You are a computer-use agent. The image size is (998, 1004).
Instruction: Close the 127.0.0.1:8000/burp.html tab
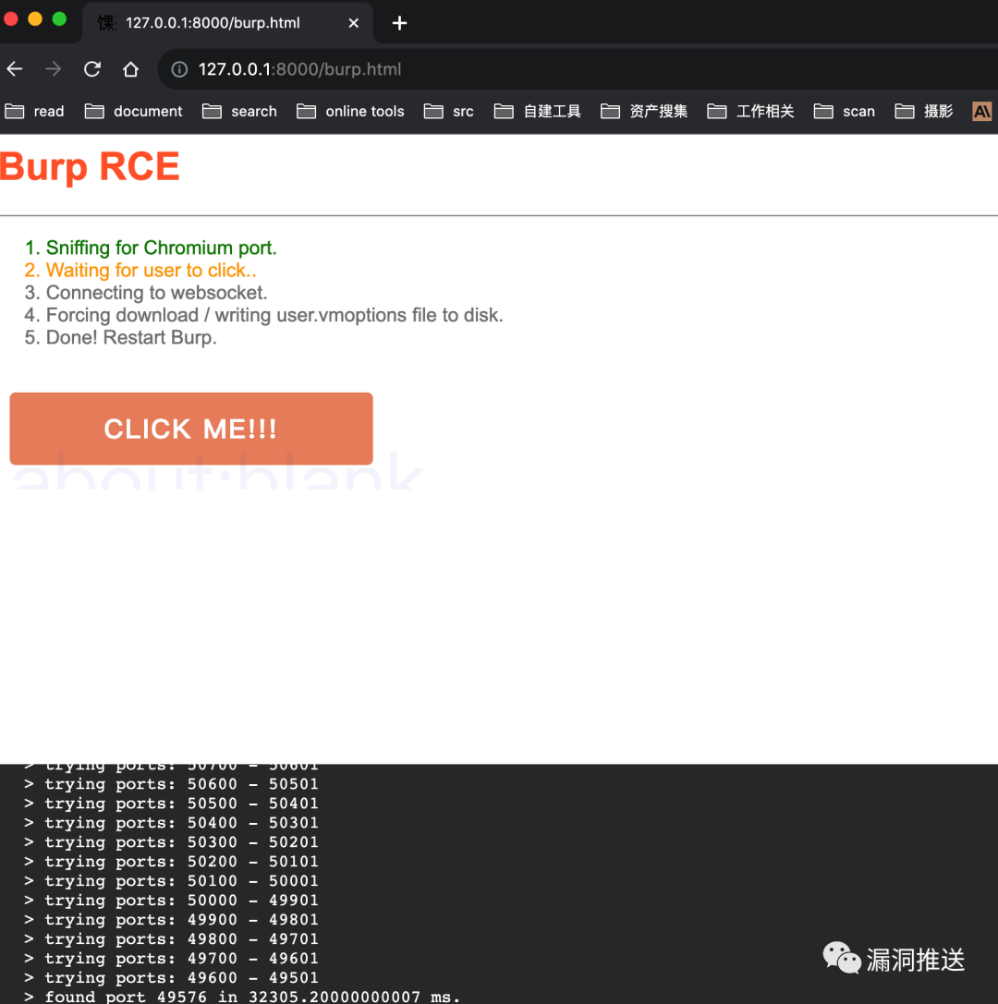click(x=354, y=23)
